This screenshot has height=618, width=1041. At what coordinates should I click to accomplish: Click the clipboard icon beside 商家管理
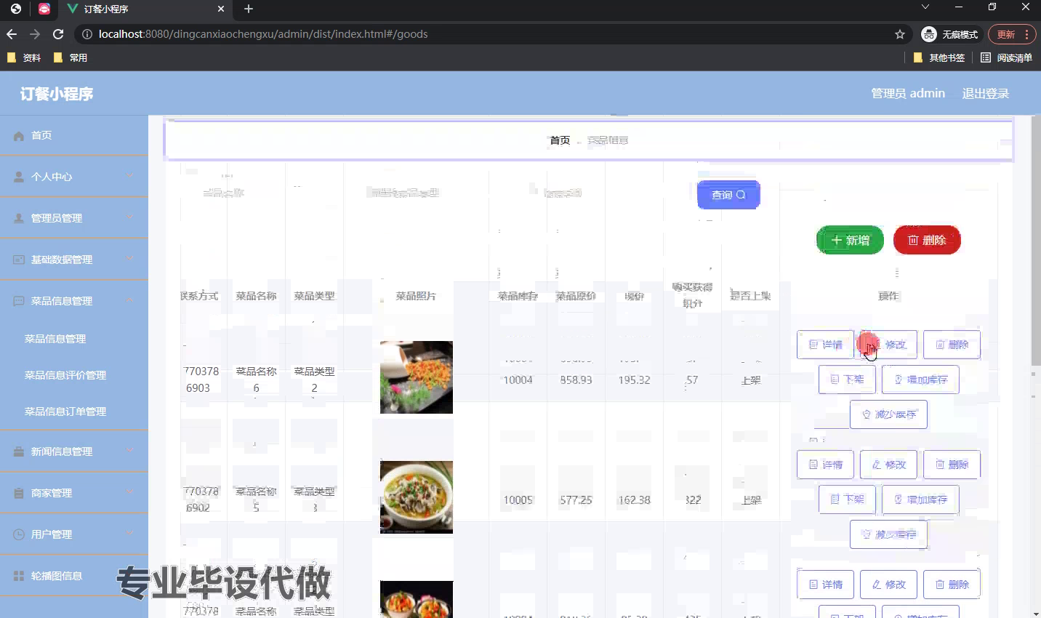[19, 493]
